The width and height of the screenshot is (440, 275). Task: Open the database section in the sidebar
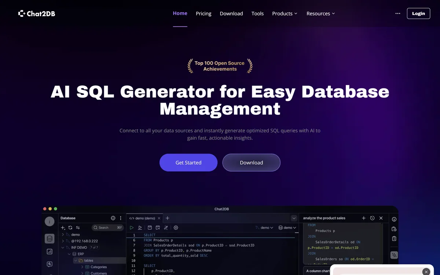click(49, 239)
